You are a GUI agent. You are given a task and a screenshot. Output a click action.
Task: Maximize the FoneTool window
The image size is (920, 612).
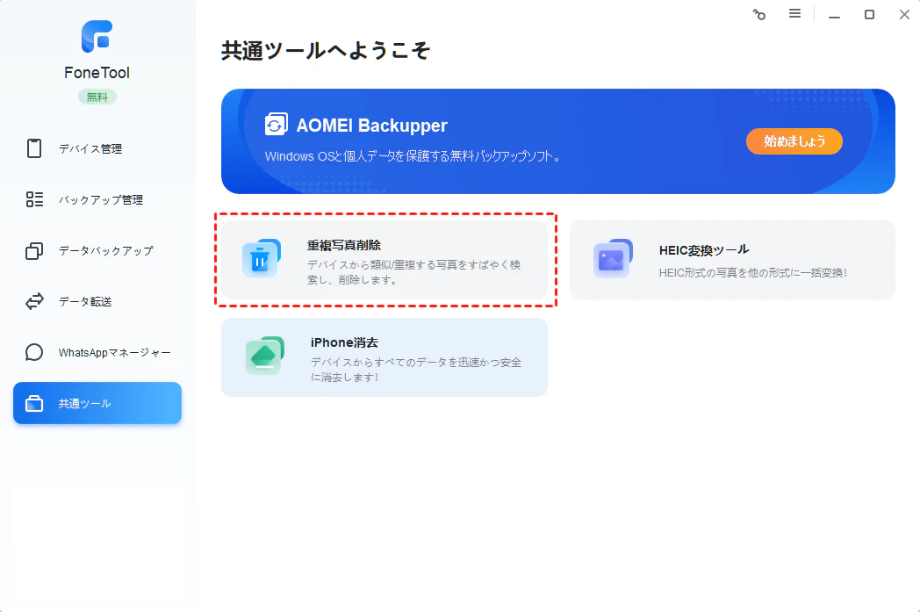(x=869, y=14)
